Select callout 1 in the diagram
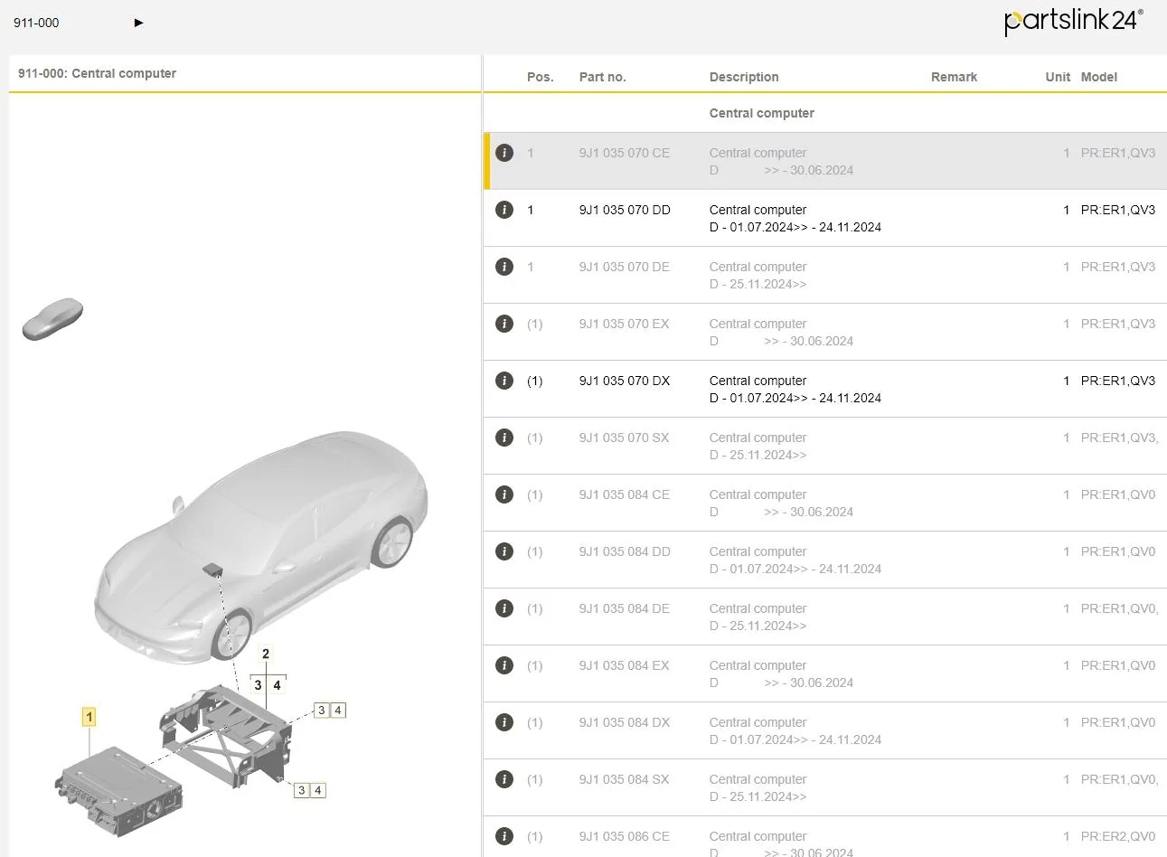The image size is (1167, 857). 89,717
